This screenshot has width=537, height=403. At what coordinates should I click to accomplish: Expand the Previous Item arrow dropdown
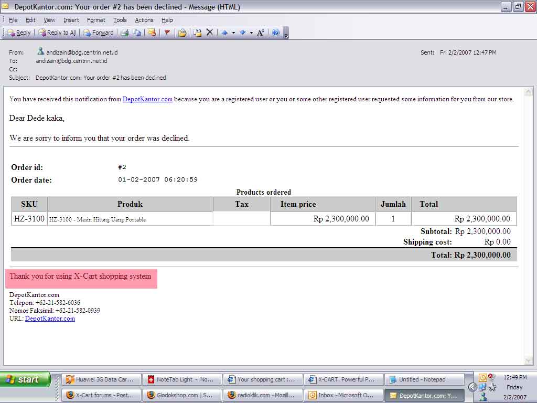(233, 33)
